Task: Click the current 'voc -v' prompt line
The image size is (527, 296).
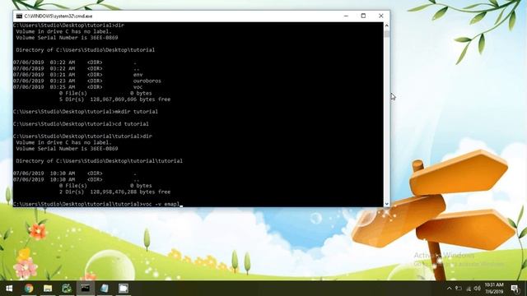Action: [97, 204]
